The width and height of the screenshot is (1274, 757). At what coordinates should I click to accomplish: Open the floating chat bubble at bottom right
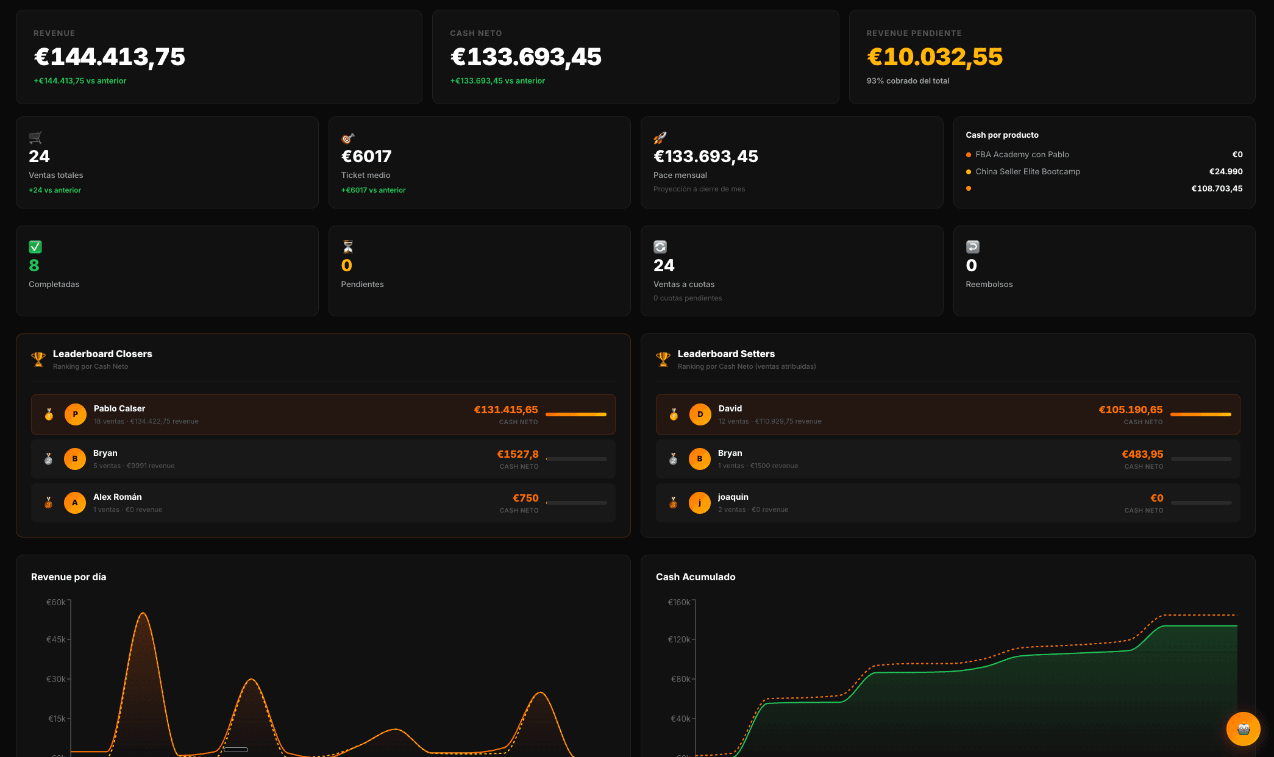[1243, 729]
